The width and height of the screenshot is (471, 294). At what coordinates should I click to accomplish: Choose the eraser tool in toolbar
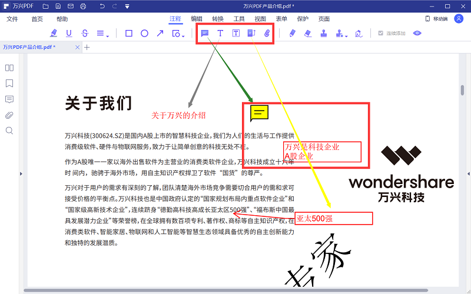[x=307, y=34]
